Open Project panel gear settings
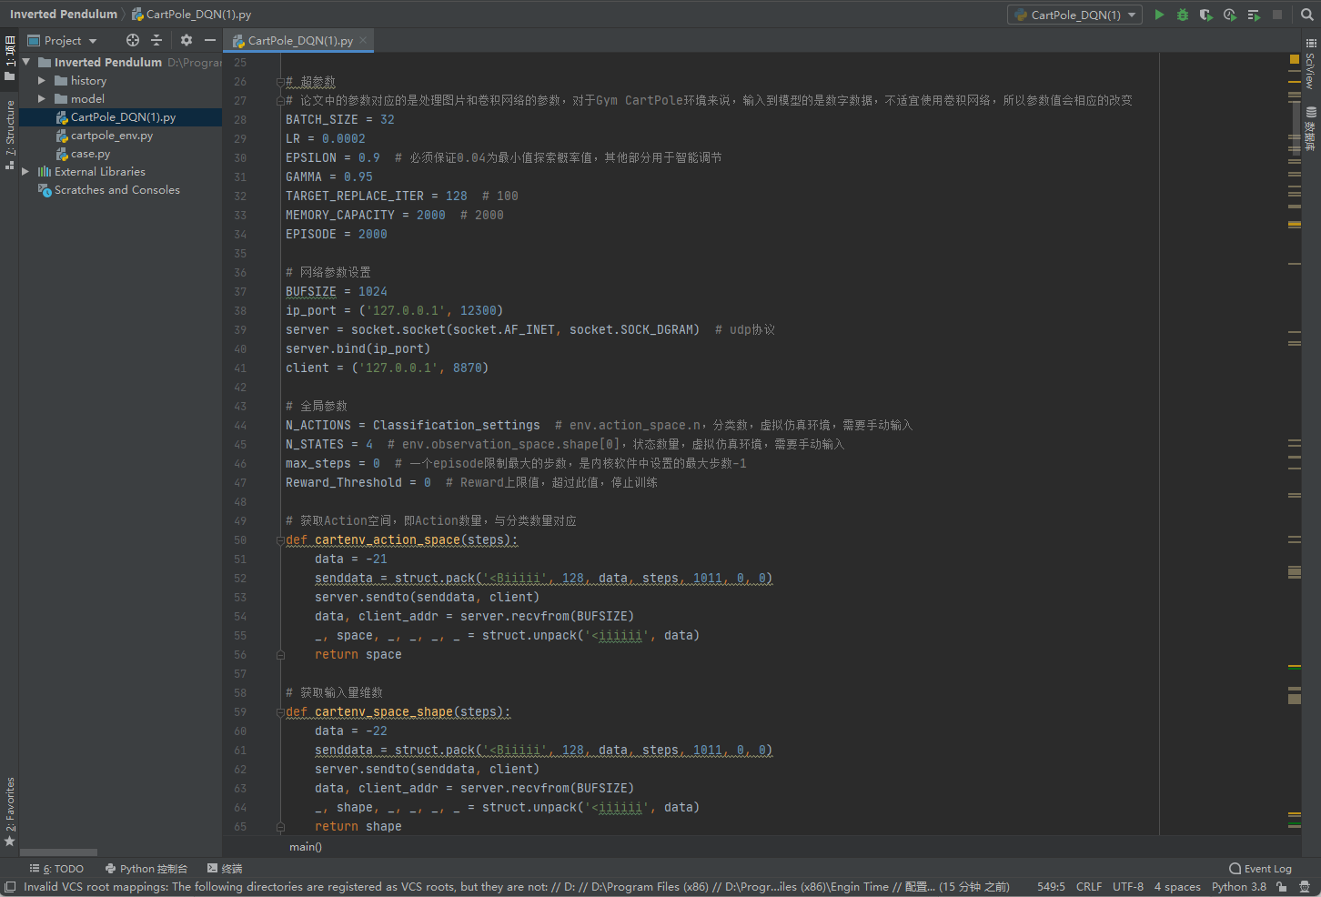Screen dimensions: 1321x897 [x=187, y=40]
